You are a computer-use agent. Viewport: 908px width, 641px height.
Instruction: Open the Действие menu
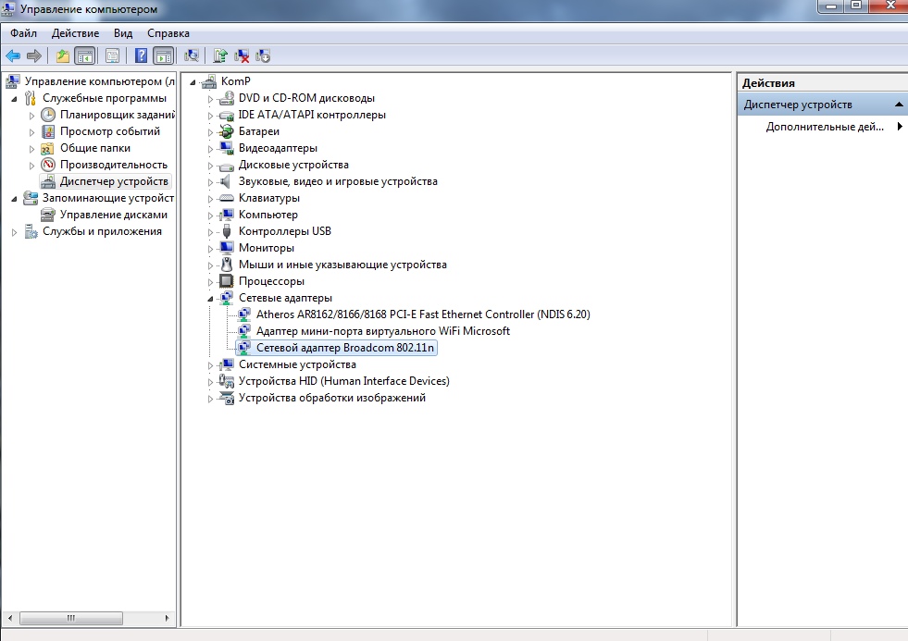75,33
